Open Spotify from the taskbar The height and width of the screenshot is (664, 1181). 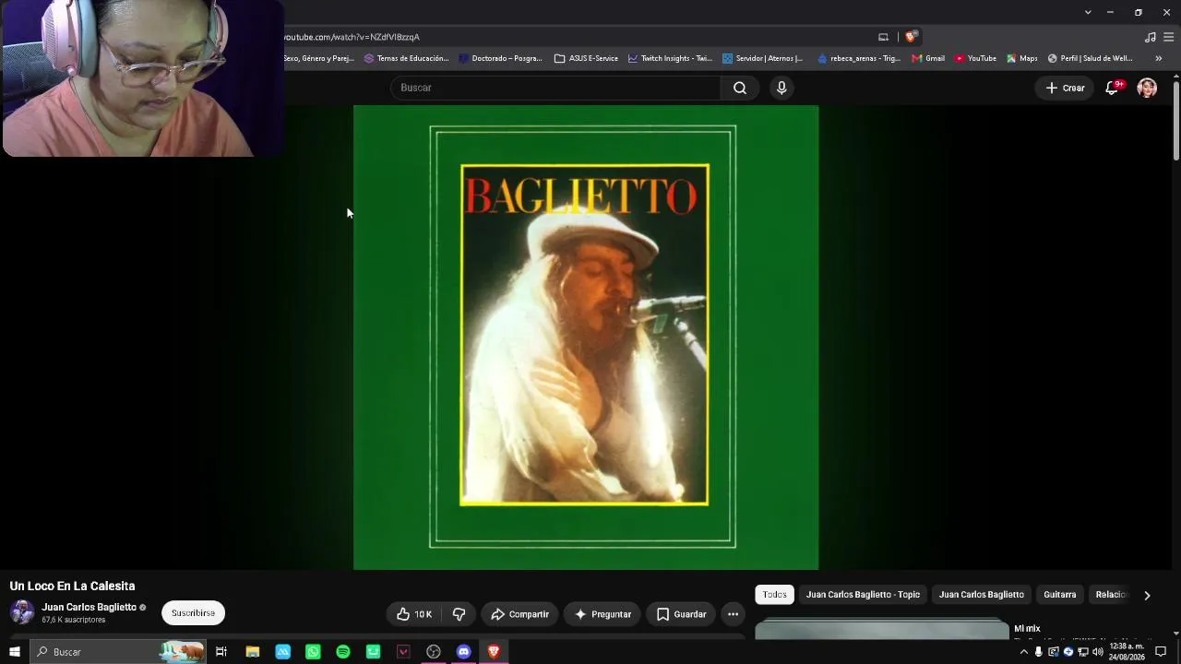[x=343, y=652]
